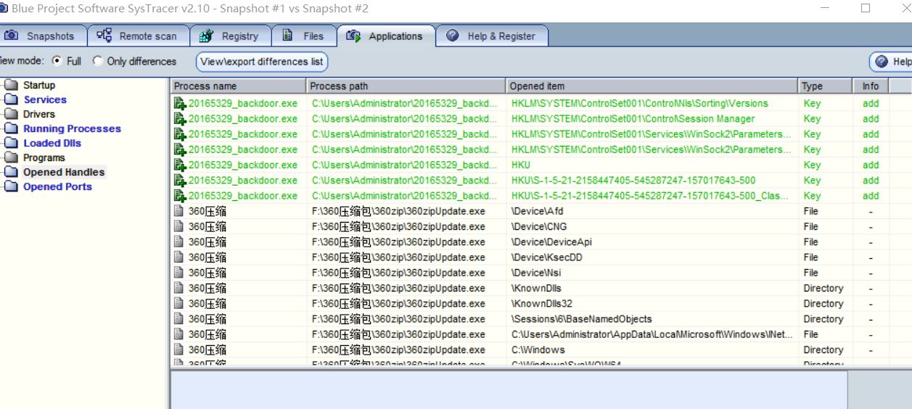Select Startup in the left tree
This screenshot has width=912, height=409.
(x=39, y=86)
